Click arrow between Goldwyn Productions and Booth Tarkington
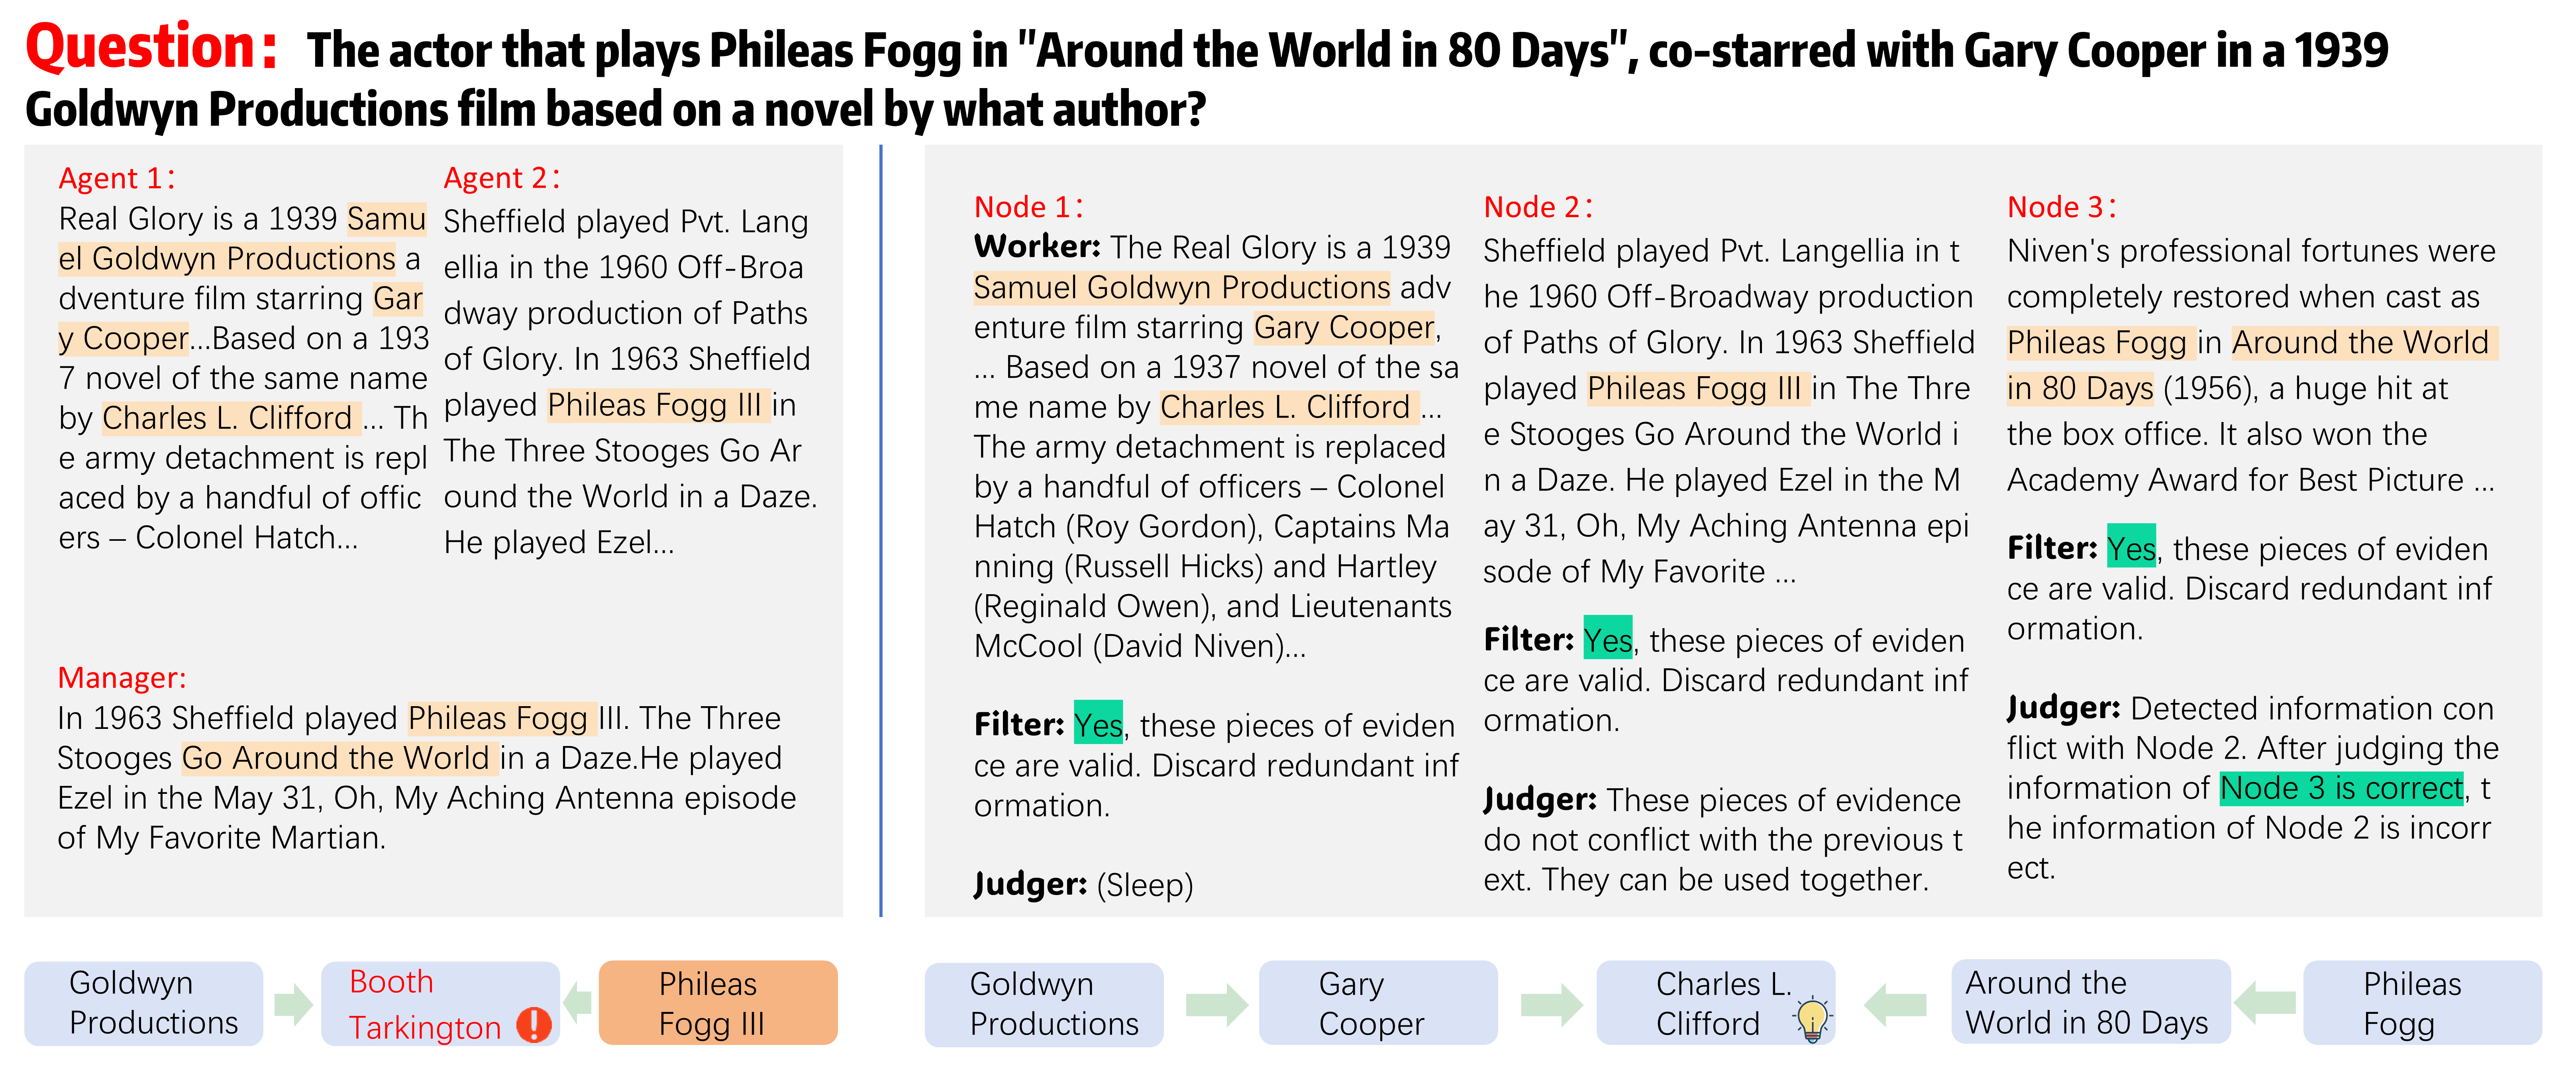Image resolution: width=2576 pixels, height=1076 pixels. coord(293,1003)
